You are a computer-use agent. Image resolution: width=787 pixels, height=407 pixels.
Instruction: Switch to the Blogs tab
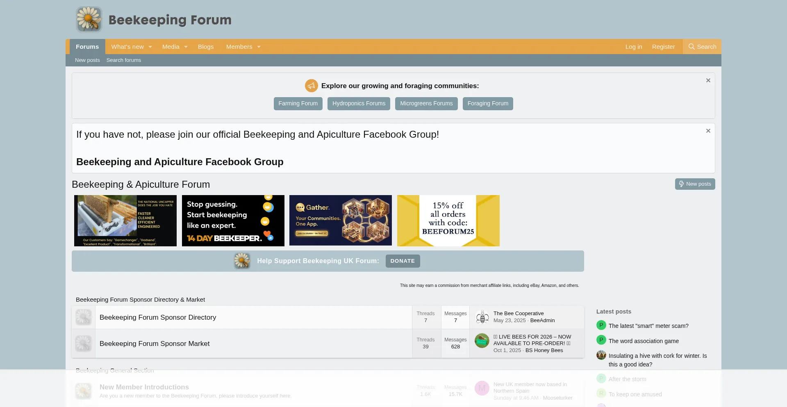206,46
